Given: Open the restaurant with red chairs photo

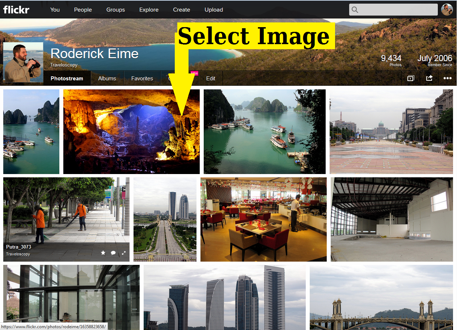Looking at the screenshot, I should pyautogui.click(x=263, y=219).
